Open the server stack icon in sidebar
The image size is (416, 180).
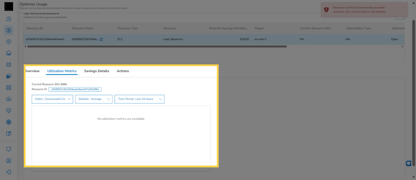pos(9,88)
